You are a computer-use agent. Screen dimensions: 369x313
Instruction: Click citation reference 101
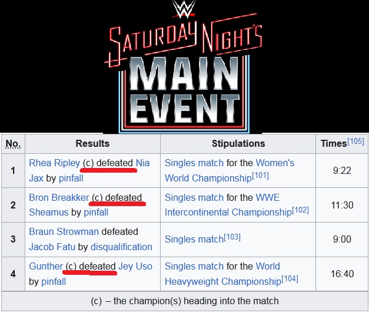click(x=261, y=175)
